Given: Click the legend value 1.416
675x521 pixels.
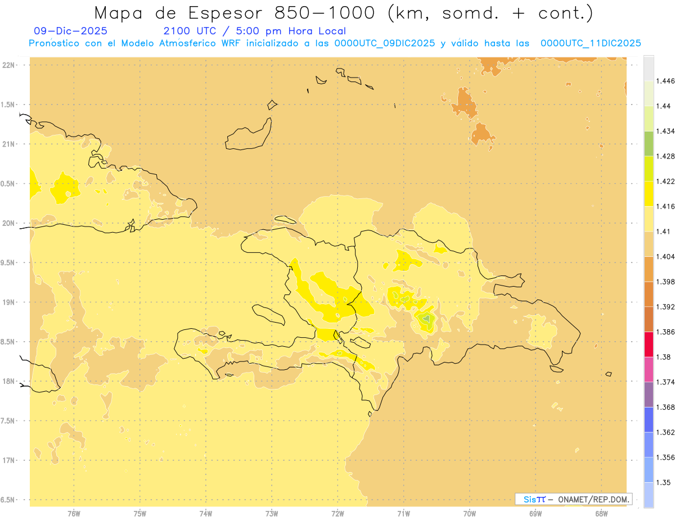Looking at the screenshot, I should click(x=666, y=206).
